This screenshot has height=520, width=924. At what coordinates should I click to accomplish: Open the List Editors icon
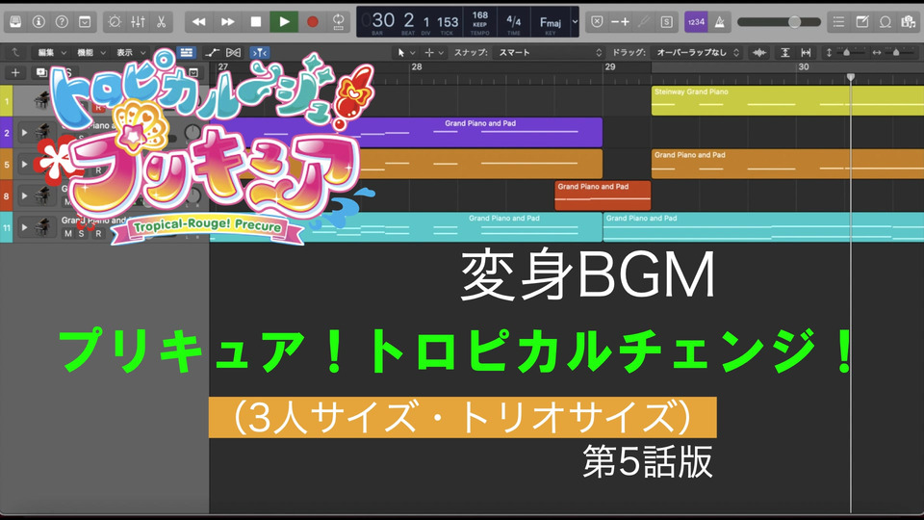click(838, 22)
